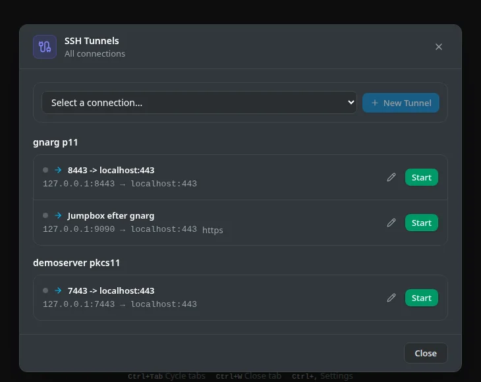Click the All connections subtitle
This screenshot has width=481, height=382.
pos(95,53)
